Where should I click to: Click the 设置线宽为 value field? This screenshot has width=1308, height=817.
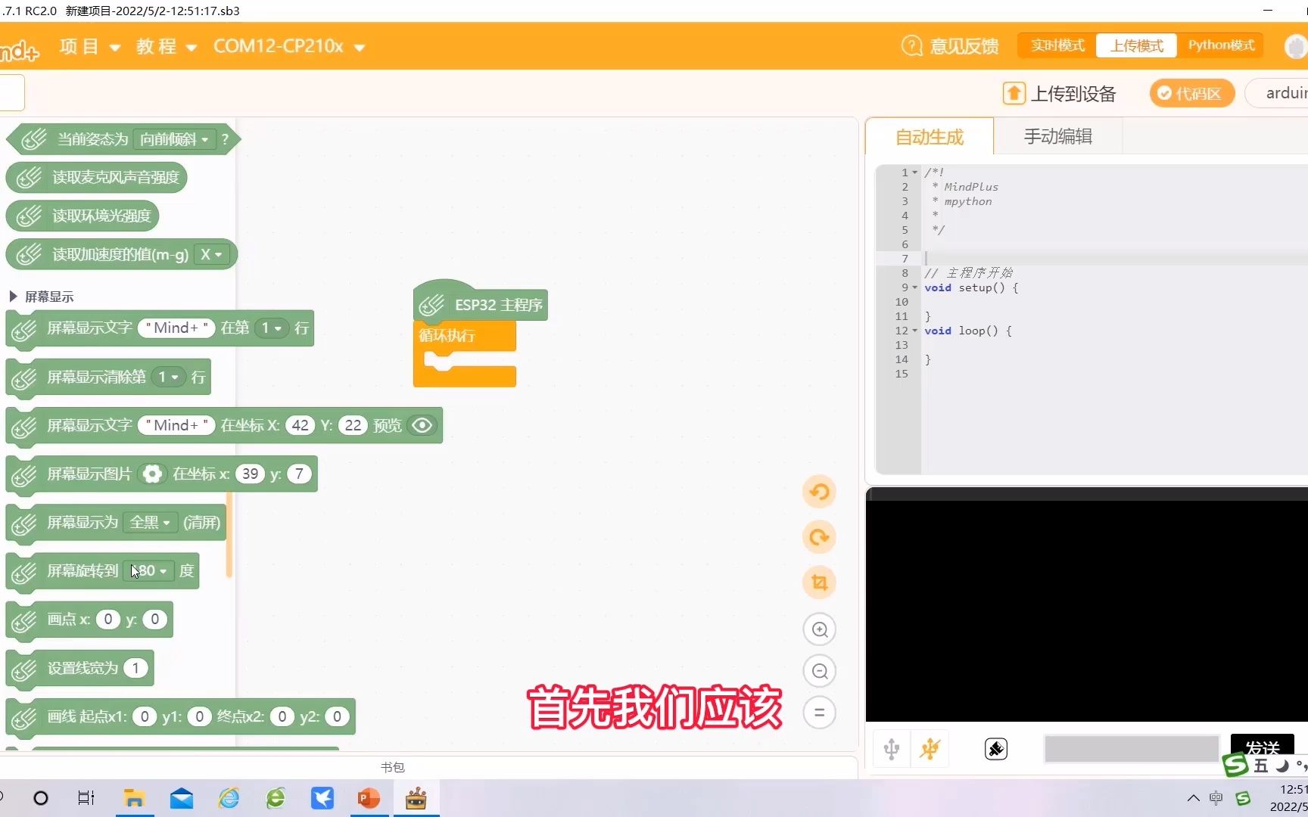tap(135, 668)
